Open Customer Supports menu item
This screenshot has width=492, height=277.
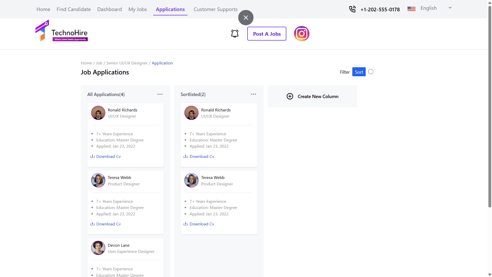pyautogui.click(x=215, y=9)
